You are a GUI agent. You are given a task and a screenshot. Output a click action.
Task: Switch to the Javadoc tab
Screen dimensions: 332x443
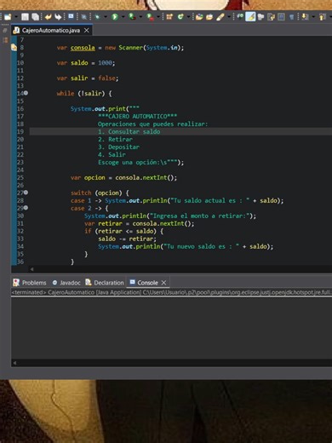(x=66, y=283)
